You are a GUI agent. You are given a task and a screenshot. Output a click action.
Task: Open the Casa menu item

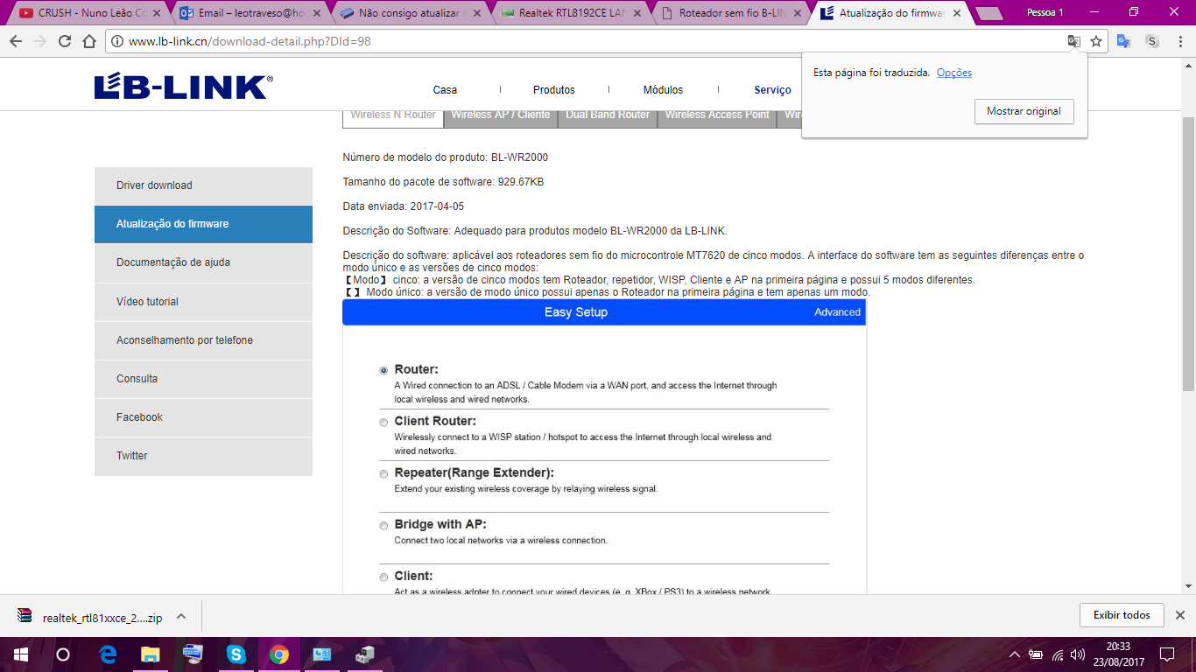(x=445, y=90)
